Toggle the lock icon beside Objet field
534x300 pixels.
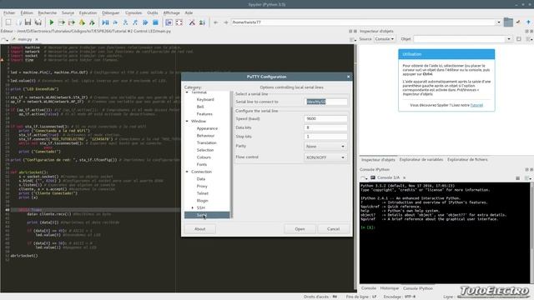[x=518, y=39]
